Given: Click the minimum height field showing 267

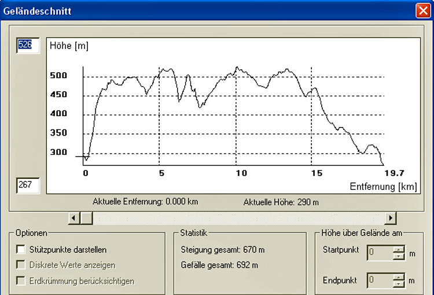Looking at the screenshot, I should click(x=28, y=185).
